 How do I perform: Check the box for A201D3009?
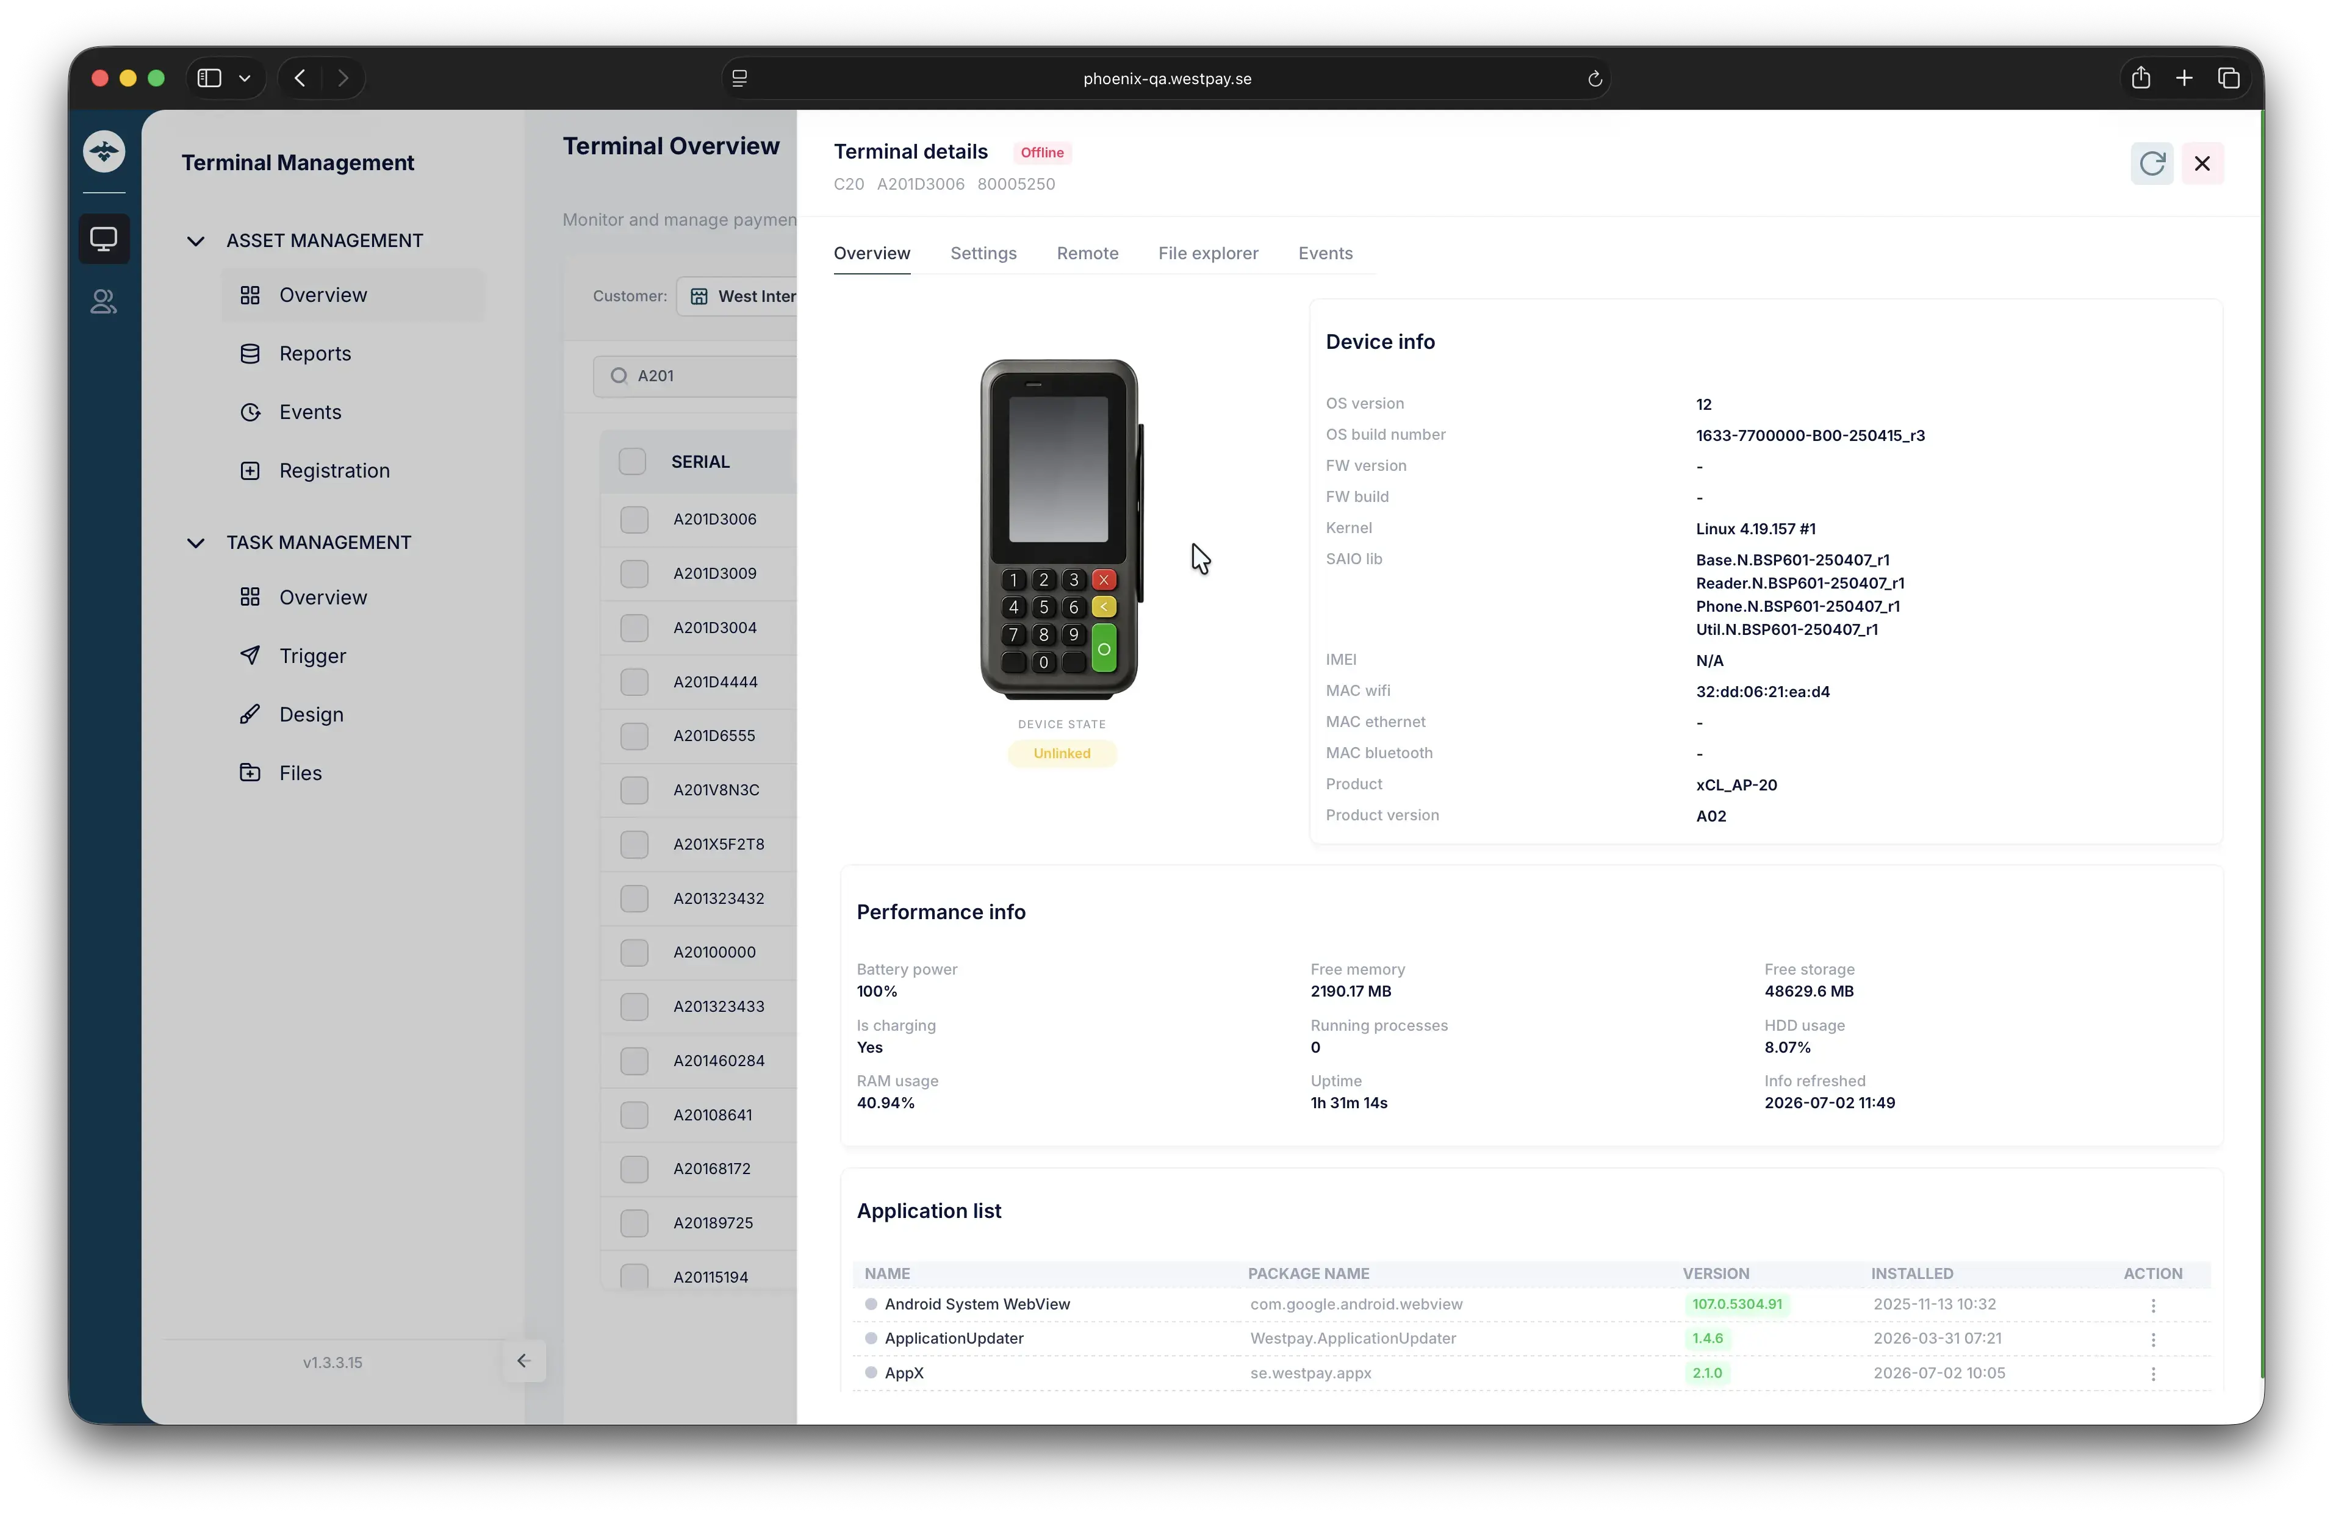click(634, 573)
